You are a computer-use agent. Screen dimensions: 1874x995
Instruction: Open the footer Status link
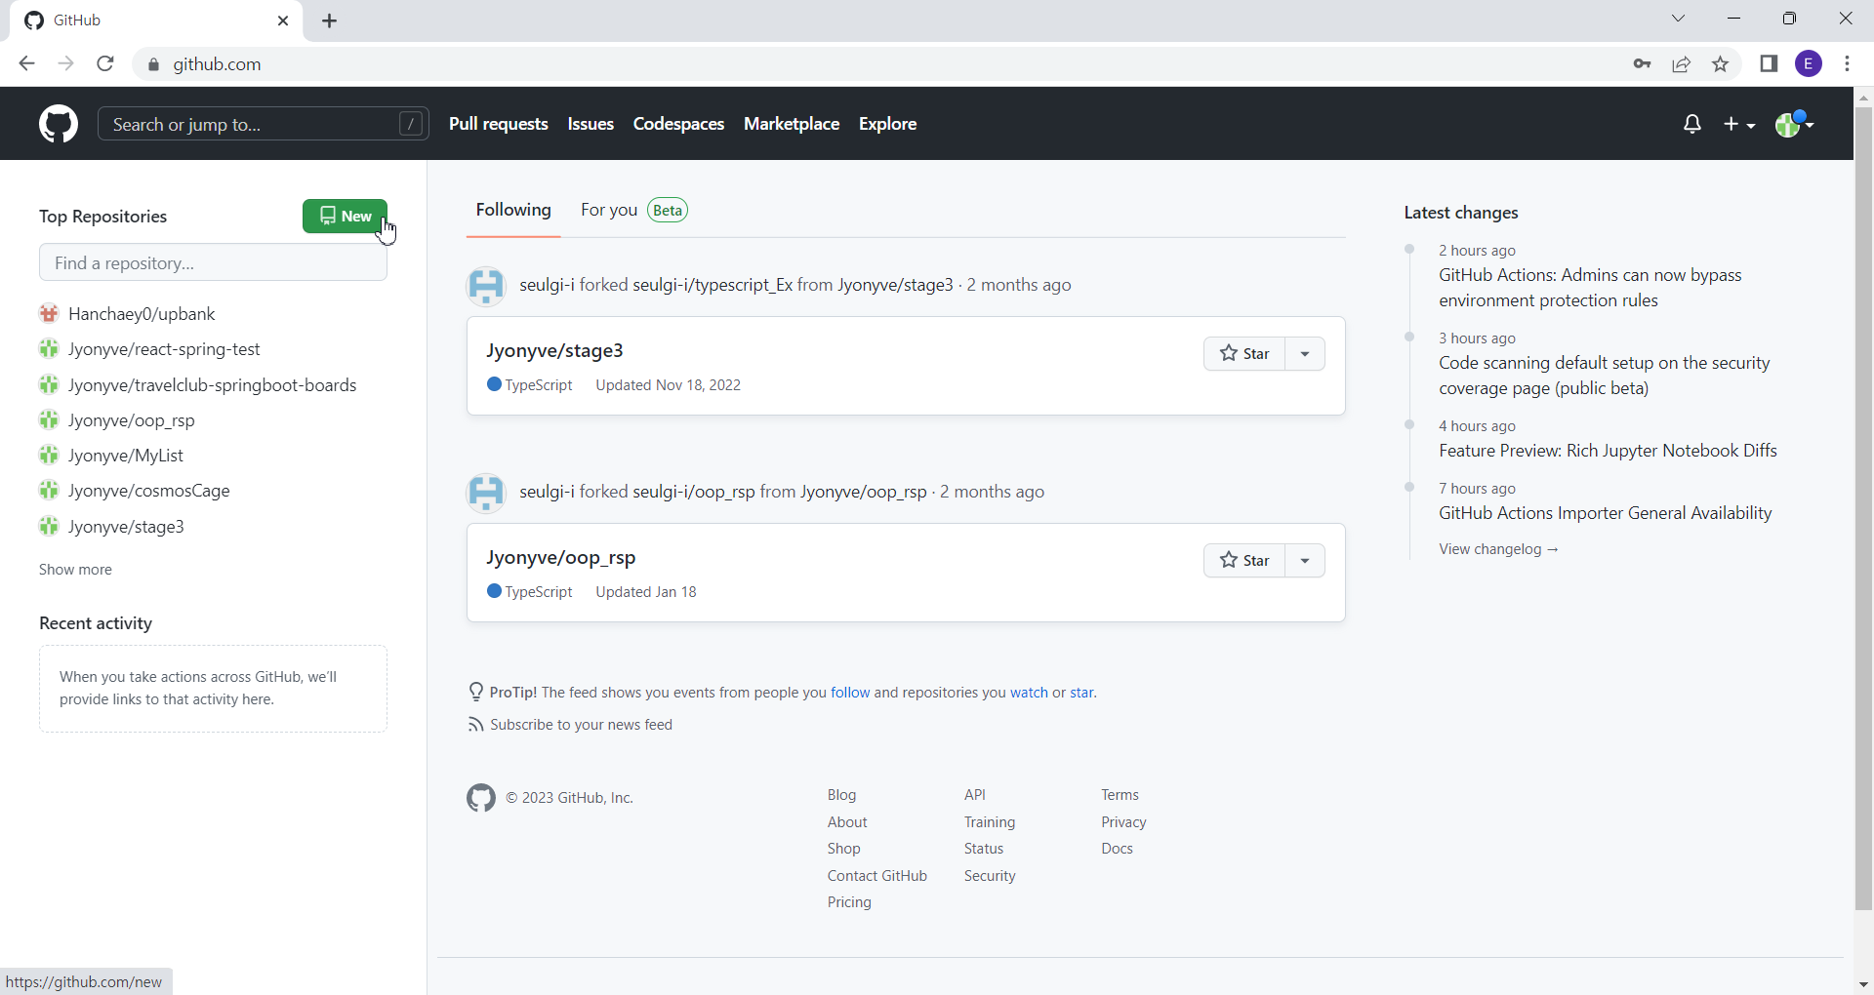pos(984,849)
